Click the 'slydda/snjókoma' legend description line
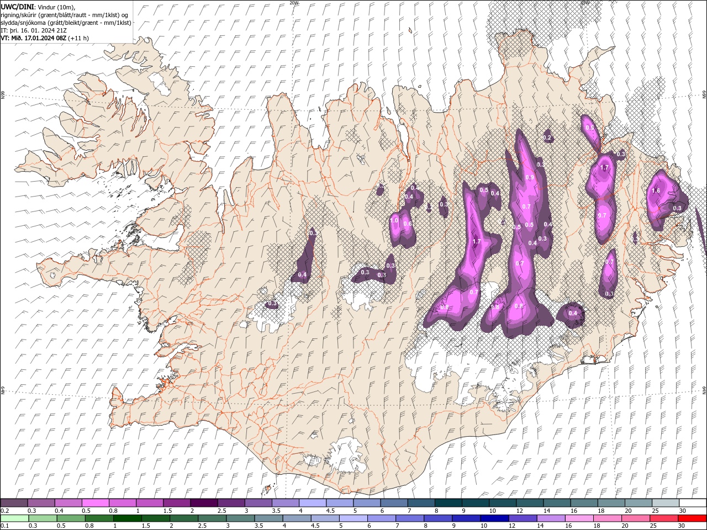The width and height of the screenshot is (707, 530). click(x=66, y=23)
